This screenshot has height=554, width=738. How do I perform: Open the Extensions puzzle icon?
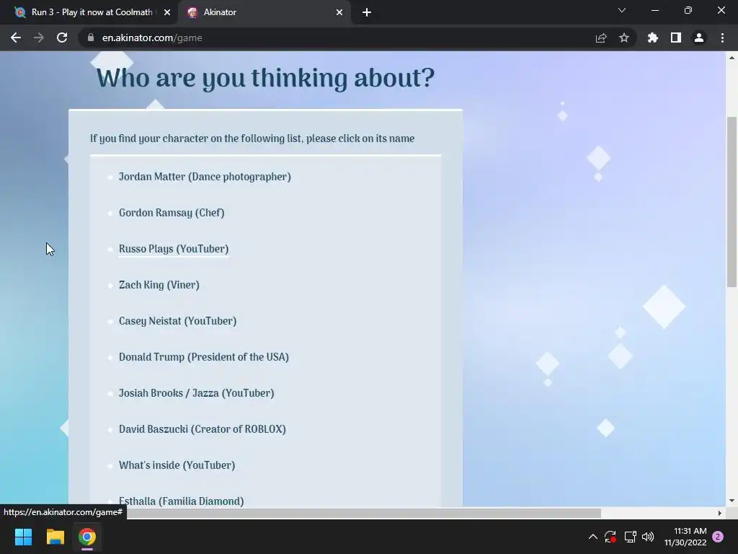tap(653, 38)
